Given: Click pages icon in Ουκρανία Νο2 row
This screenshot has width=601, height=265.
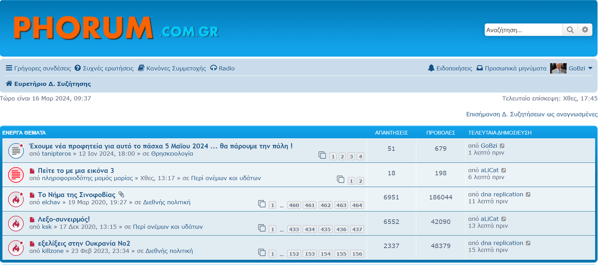Looking at the screenshot, I should [262, 252].
